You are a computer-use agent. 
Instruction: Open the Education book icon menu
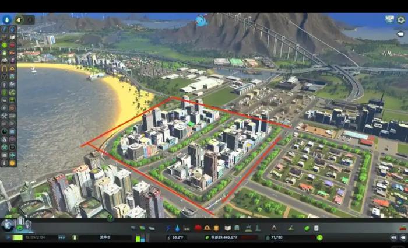[x=228, y=228]
